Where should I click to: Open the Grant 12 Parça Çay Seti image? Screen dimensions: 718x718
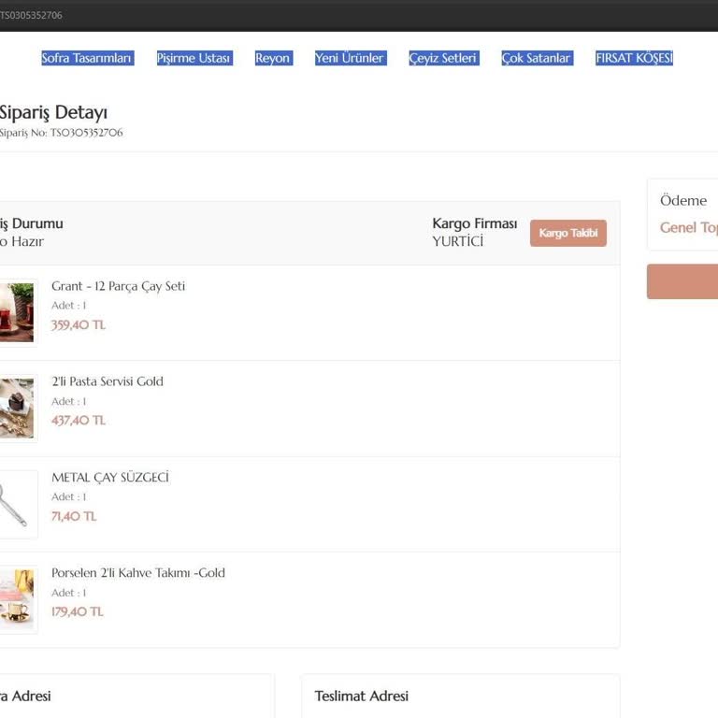point(17,312)
